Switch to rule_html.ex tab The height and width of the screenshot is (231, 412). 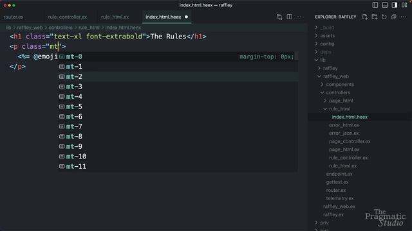[x=115, y=17]
